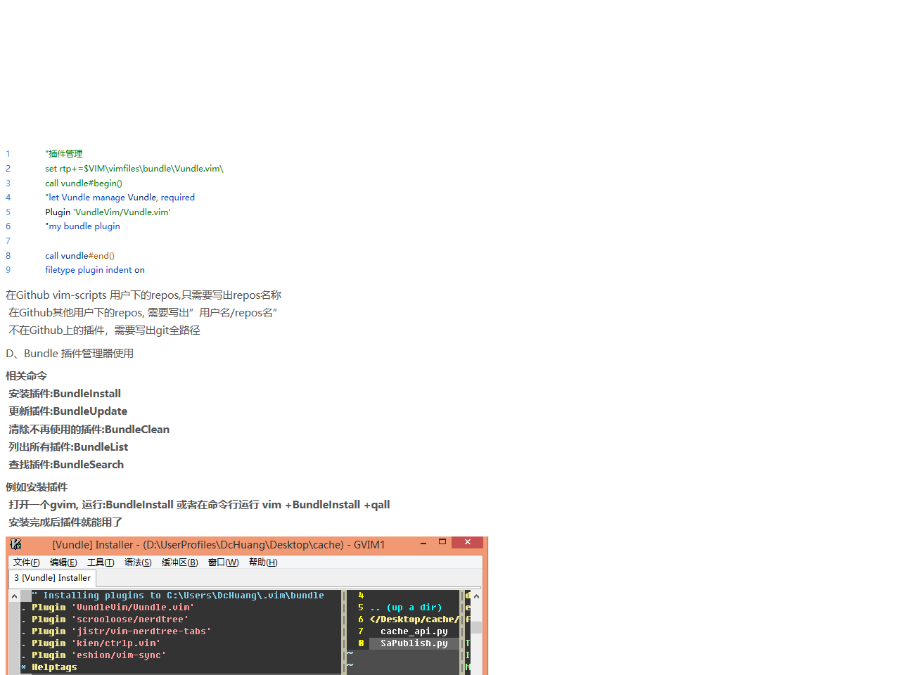
Task: Open the 缓冲区(B) menu in GVIM
Action: [179, 562]
